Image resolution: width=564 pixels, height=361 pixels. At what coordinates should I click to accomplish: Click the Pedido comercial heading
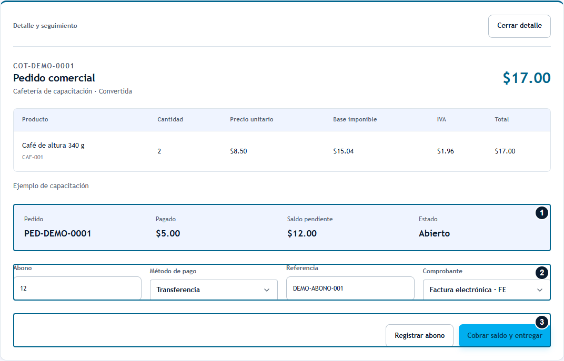pyautogui.click(x=54, y=78)
